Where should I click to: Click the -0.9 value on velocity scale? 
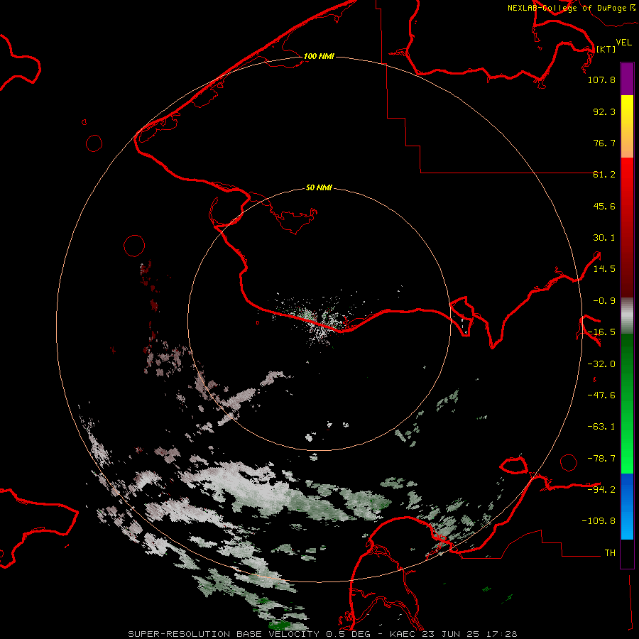pos(604,301)
